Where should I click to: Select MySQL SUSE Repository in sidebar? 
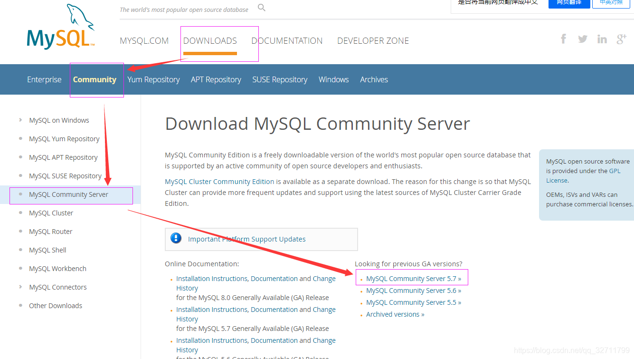pos(65,176)
